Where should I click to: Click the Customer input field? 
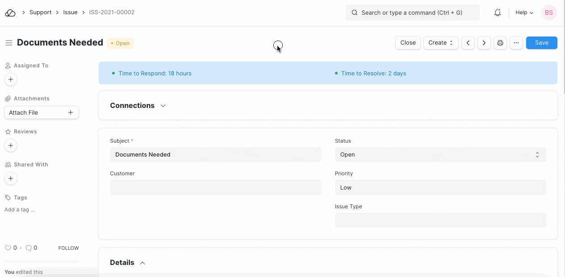pos(215,187)
